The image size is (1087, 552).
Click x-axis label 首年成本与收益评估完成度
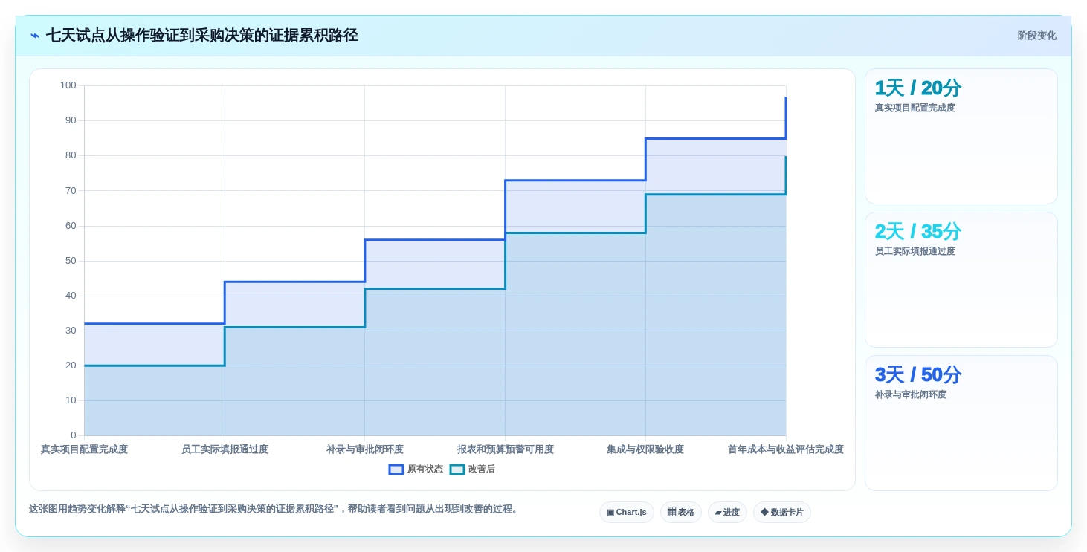786,449
